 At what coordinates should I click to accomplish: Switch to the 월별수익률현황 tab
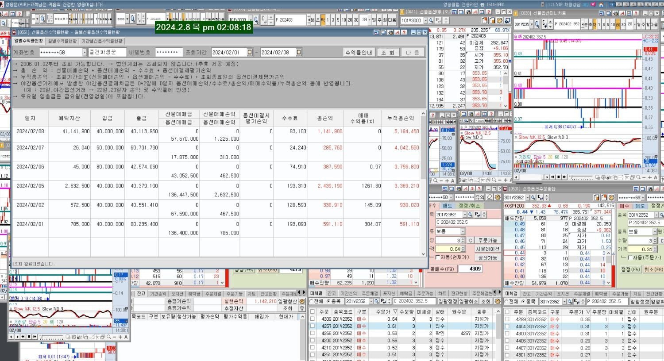(x=62, y=41)
